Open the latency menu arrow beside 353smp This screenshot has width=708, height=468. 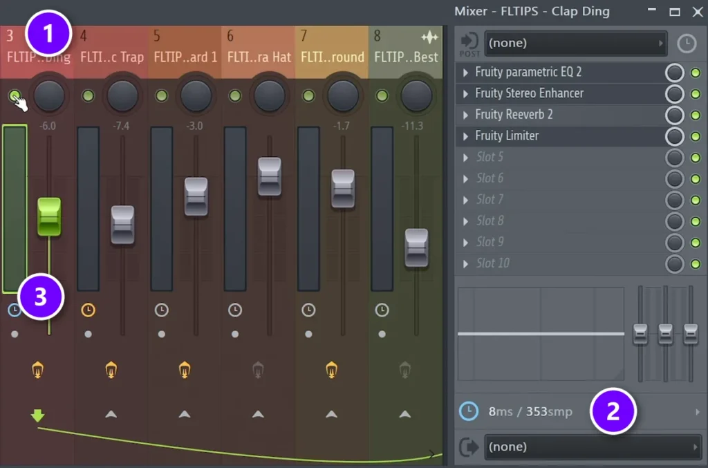(697, 411)
